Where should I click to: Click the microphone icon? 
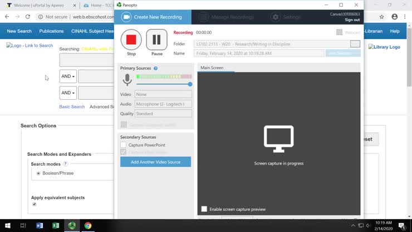[127, 80]
